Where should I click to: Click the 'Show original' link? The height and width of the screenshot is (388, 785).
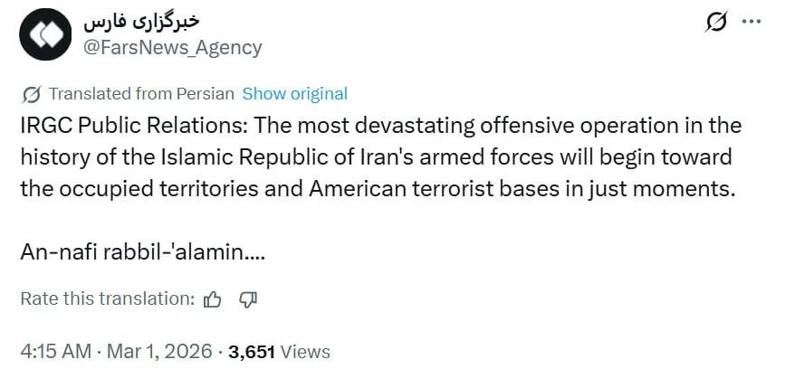(x=294, y=93)
